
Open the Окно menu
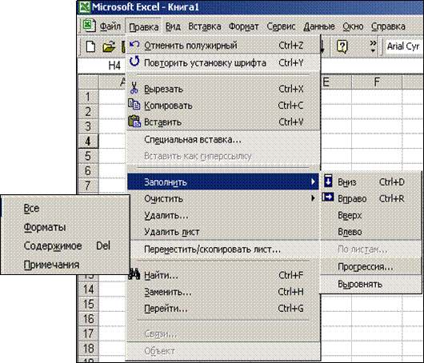click(x=353, y=26)
